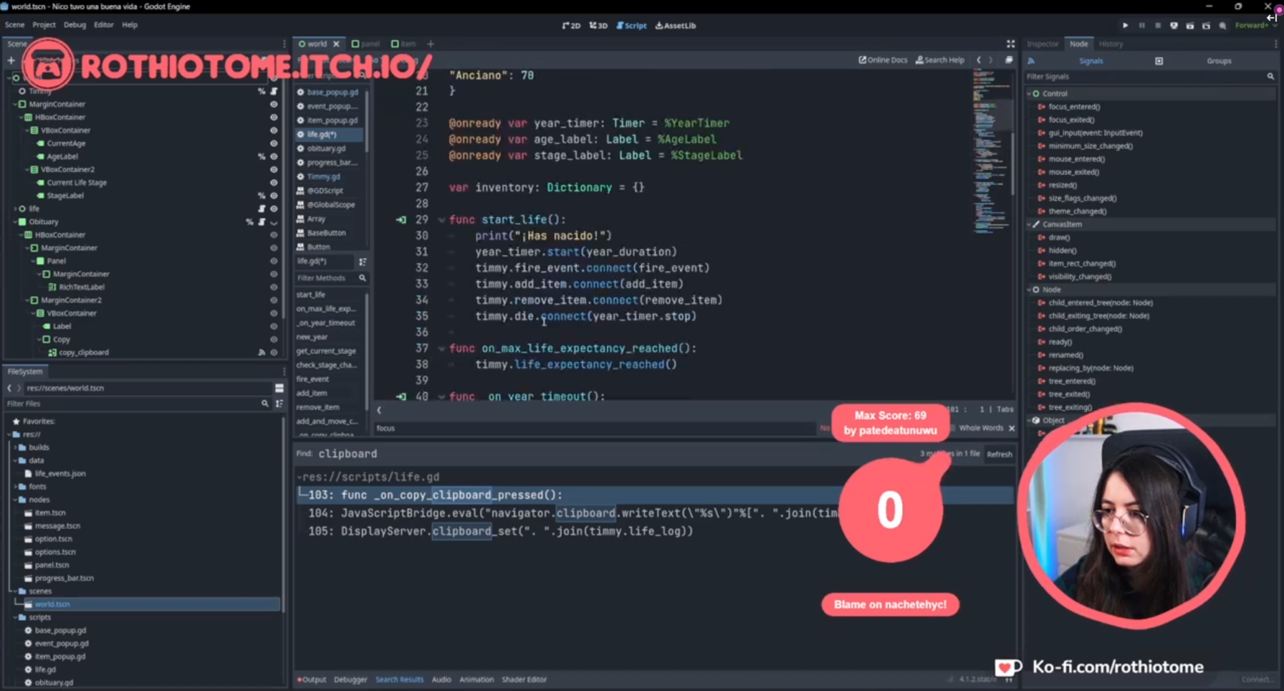
Task: Run the project with the play button
Action: 1125,26
